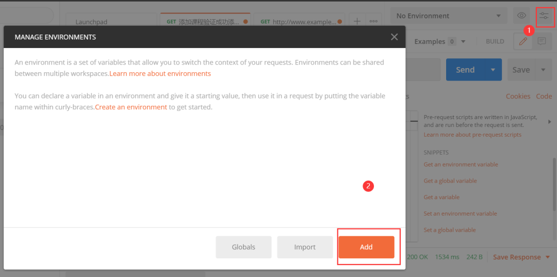Open Learn more about pre-request scripts link

tap(472, 135)
